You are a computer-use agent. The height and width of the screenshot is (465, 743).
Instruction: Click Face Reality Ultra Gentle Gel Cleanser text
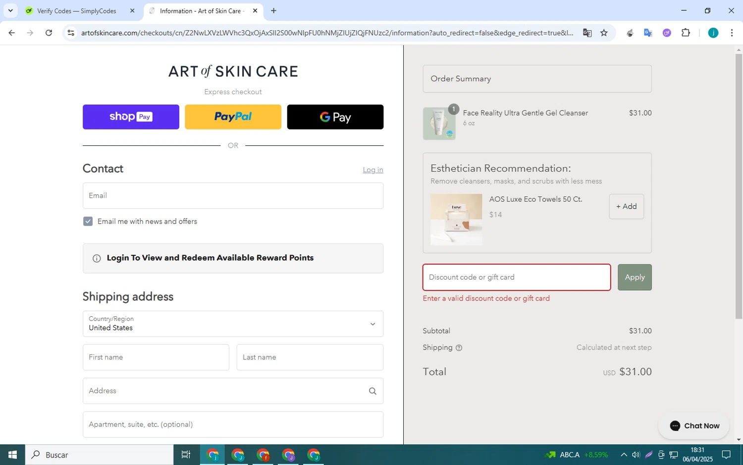(x=526, y=113)
